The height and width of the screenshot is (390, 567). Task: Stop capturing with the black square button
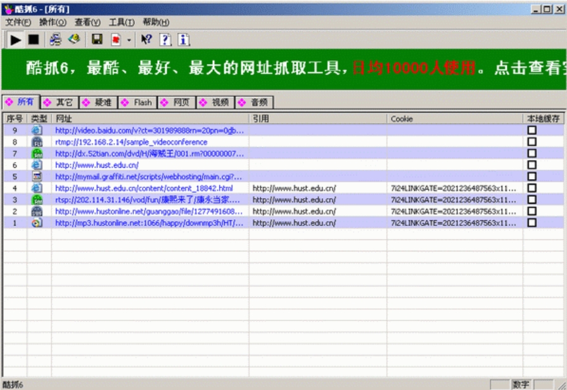coord(34,39)
